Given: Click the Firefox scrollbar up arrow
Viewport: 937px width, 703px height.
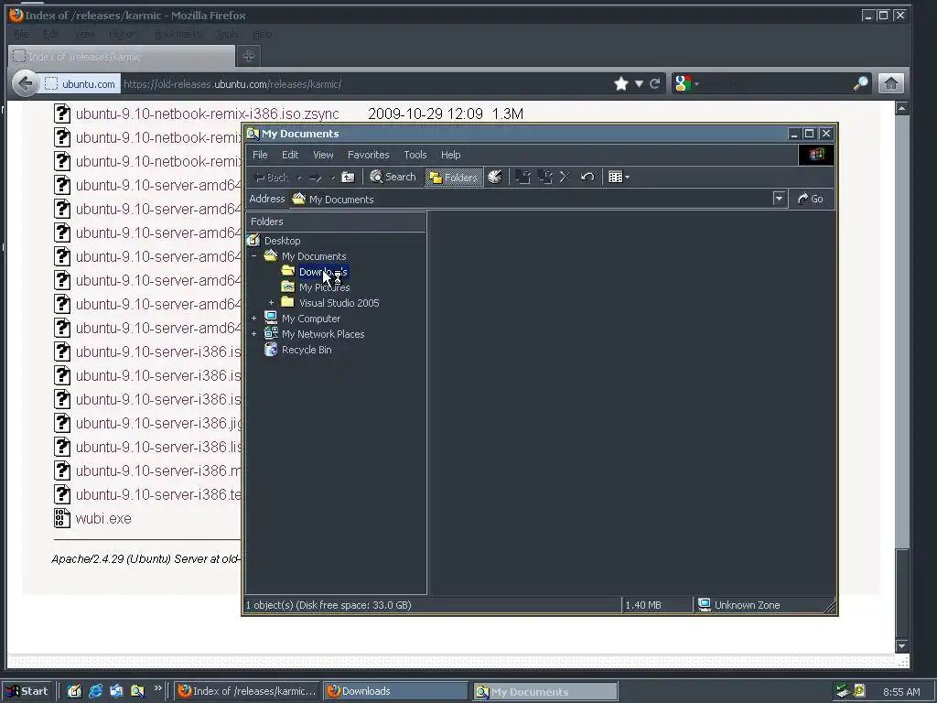Looking at the screenshot, I should tap(901, 108).
